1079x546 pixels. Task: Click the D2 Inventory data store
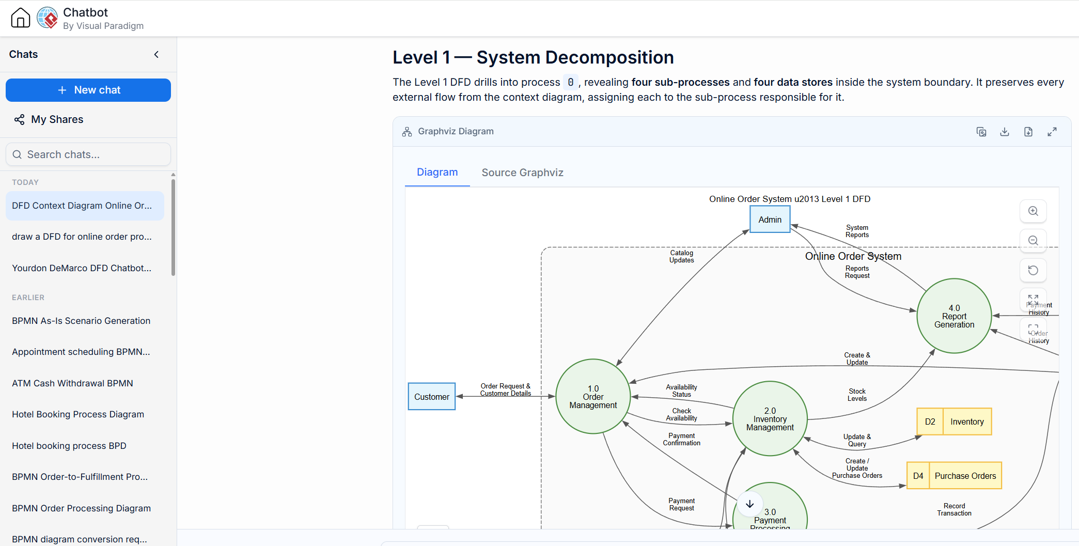954,422
